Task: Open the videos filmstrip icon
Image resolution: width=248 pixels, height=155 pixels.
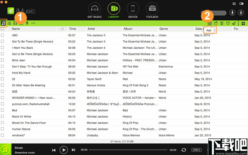Action: [15, 23]
